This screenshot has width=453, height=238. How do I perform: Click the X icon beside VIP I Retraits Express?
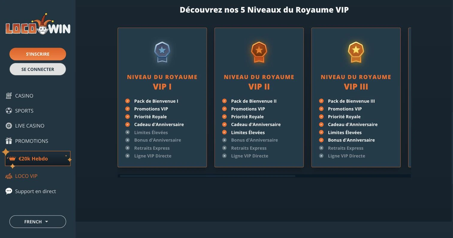(x=128, y=148)
